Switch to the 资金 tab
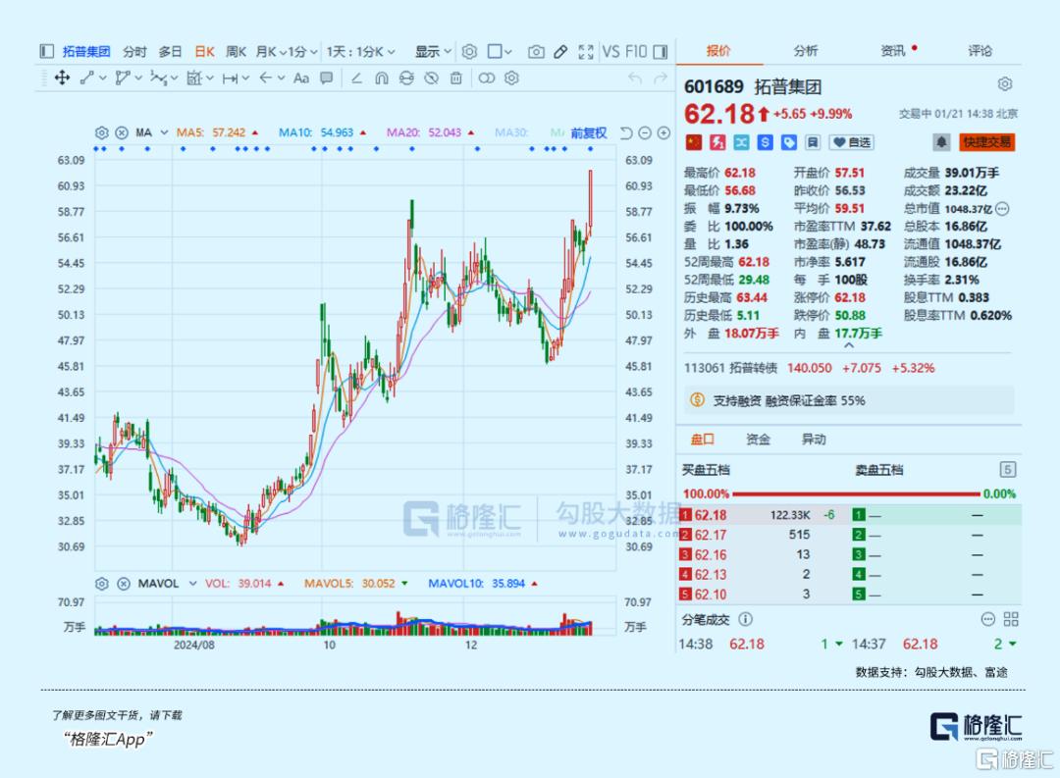Viewport: 1060px width, 778px height. click(x=758, y=440)
